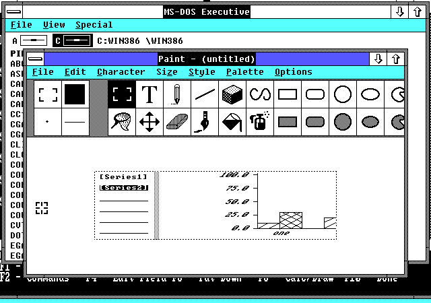
Task: Select the Brush tool
Action: 205,122
